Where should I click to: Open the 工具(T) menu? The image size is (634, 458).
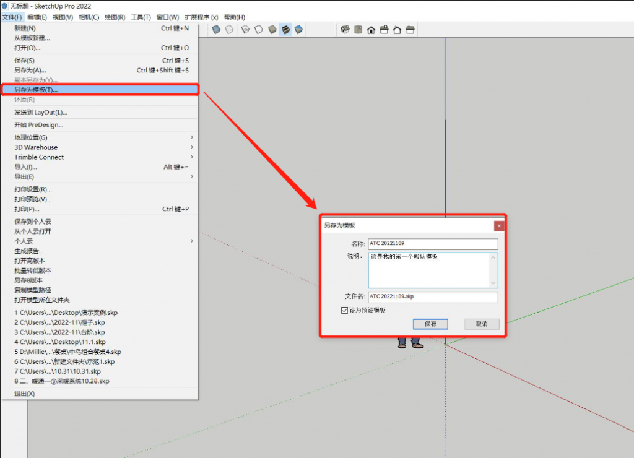pyautogui.click(x=141, y=17)
